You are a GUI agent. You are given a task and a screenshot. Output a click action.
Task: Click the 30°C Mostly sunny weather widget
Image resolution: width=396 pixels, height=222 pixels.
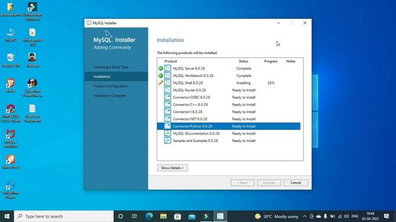coord(277,216)
